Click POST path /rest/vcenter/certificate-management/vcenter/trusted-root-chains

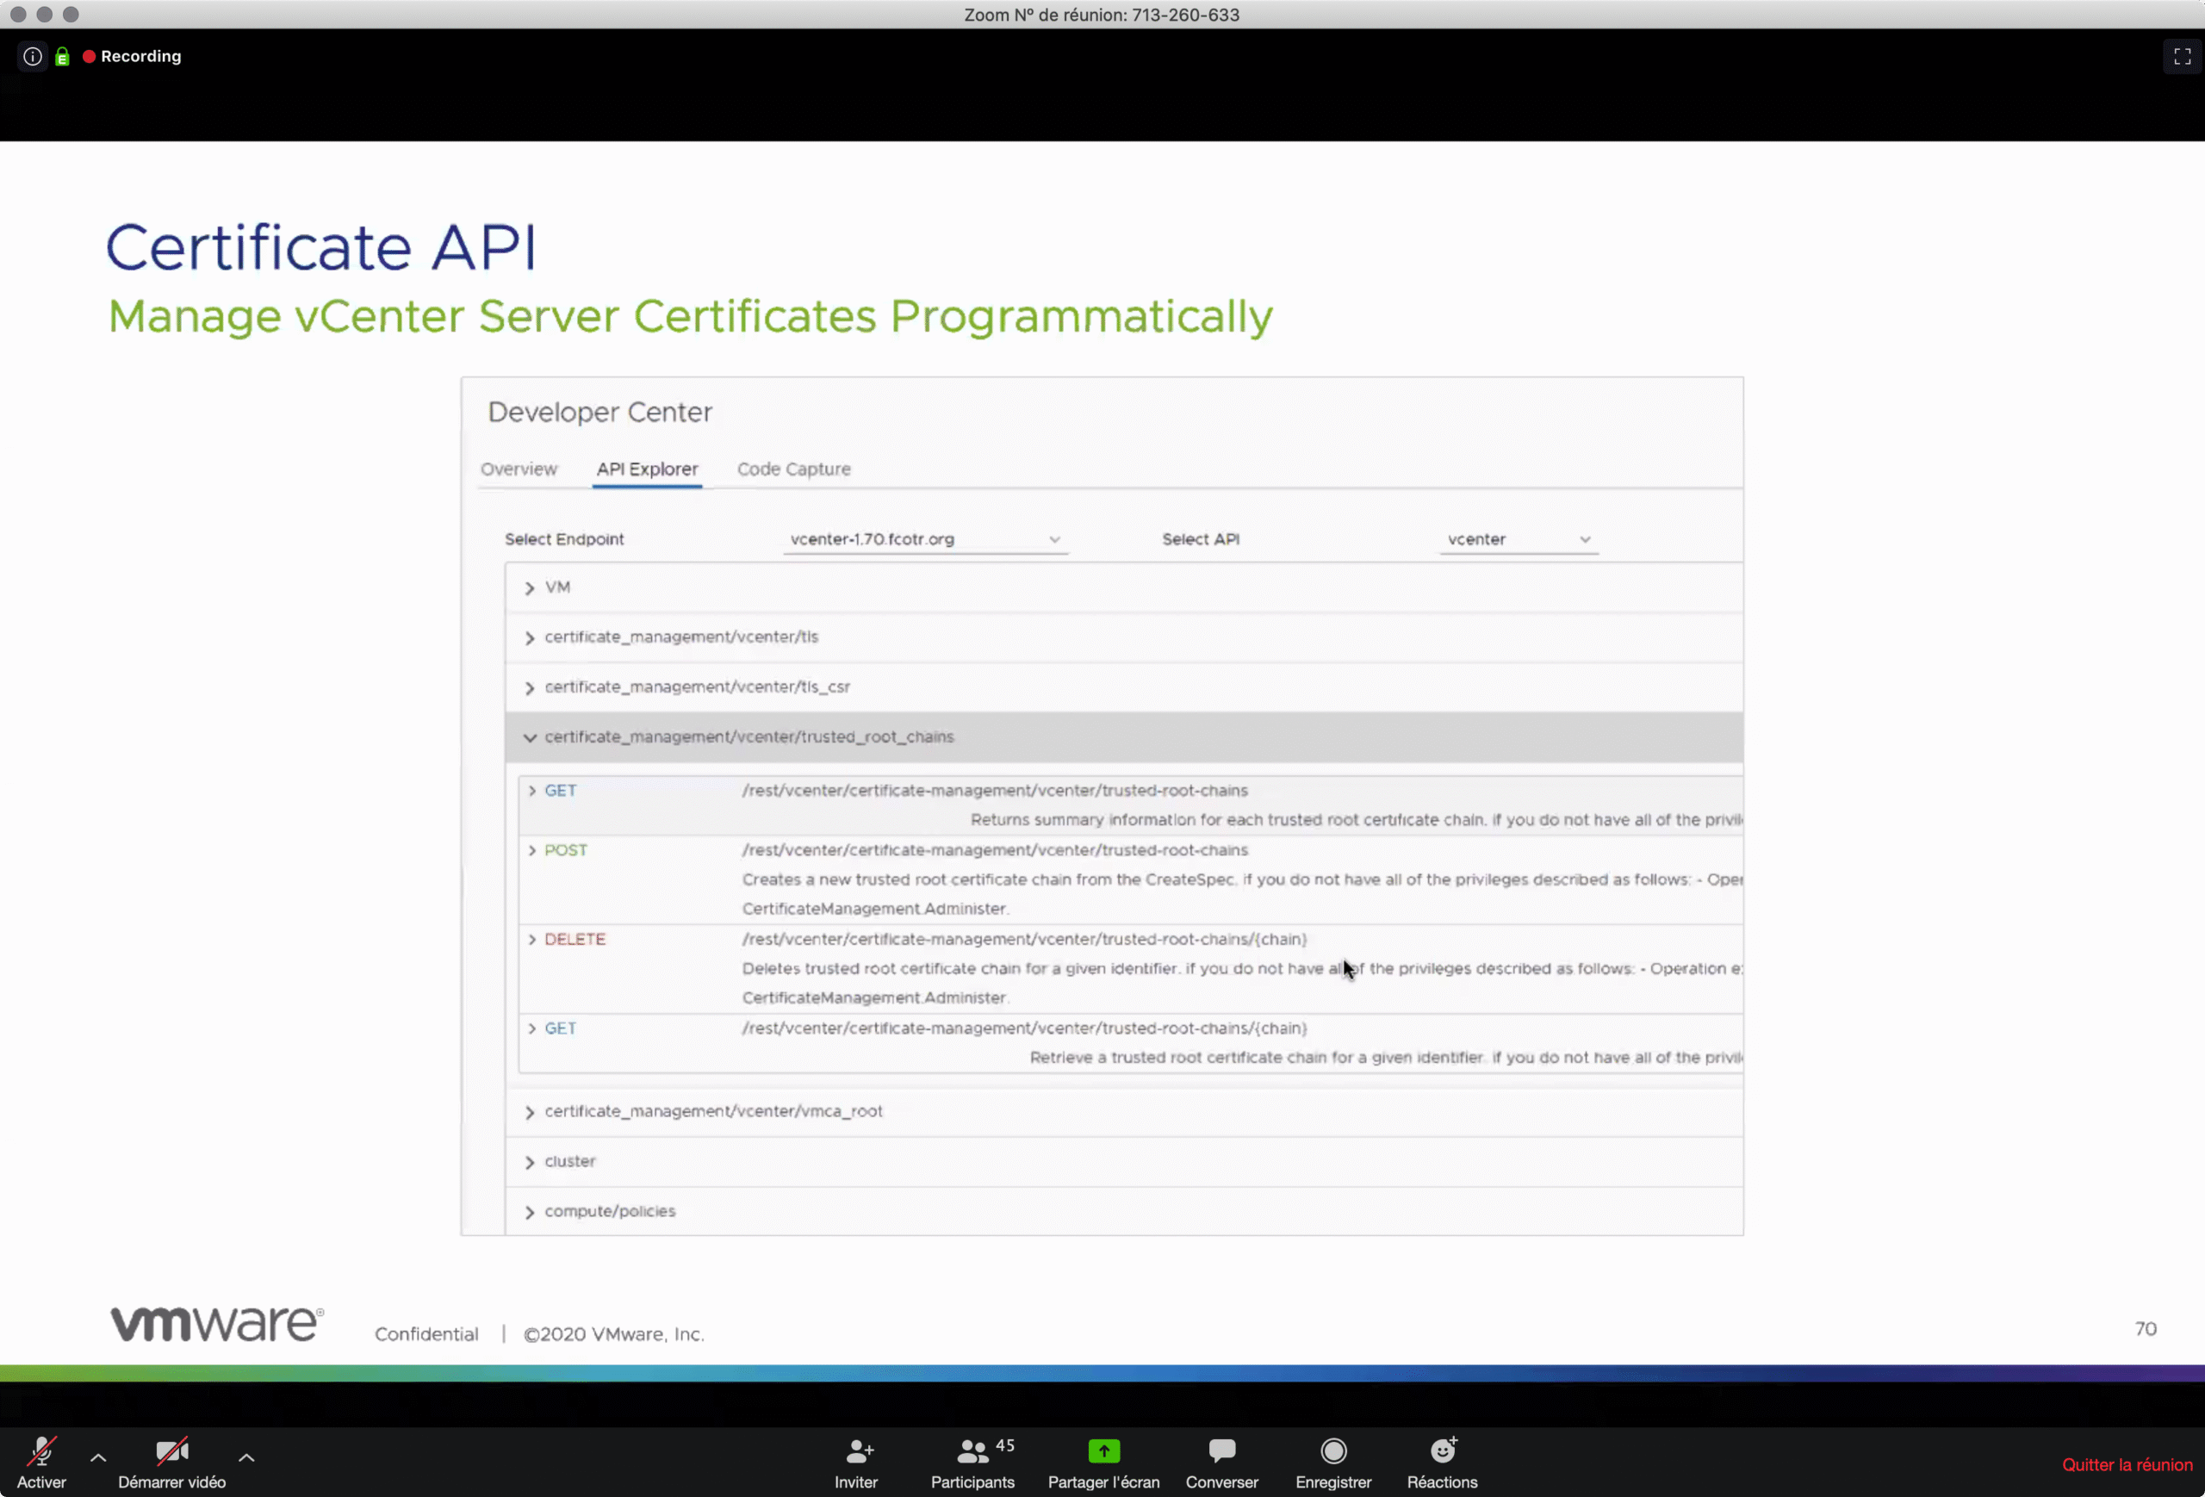(x=994, y=850)
